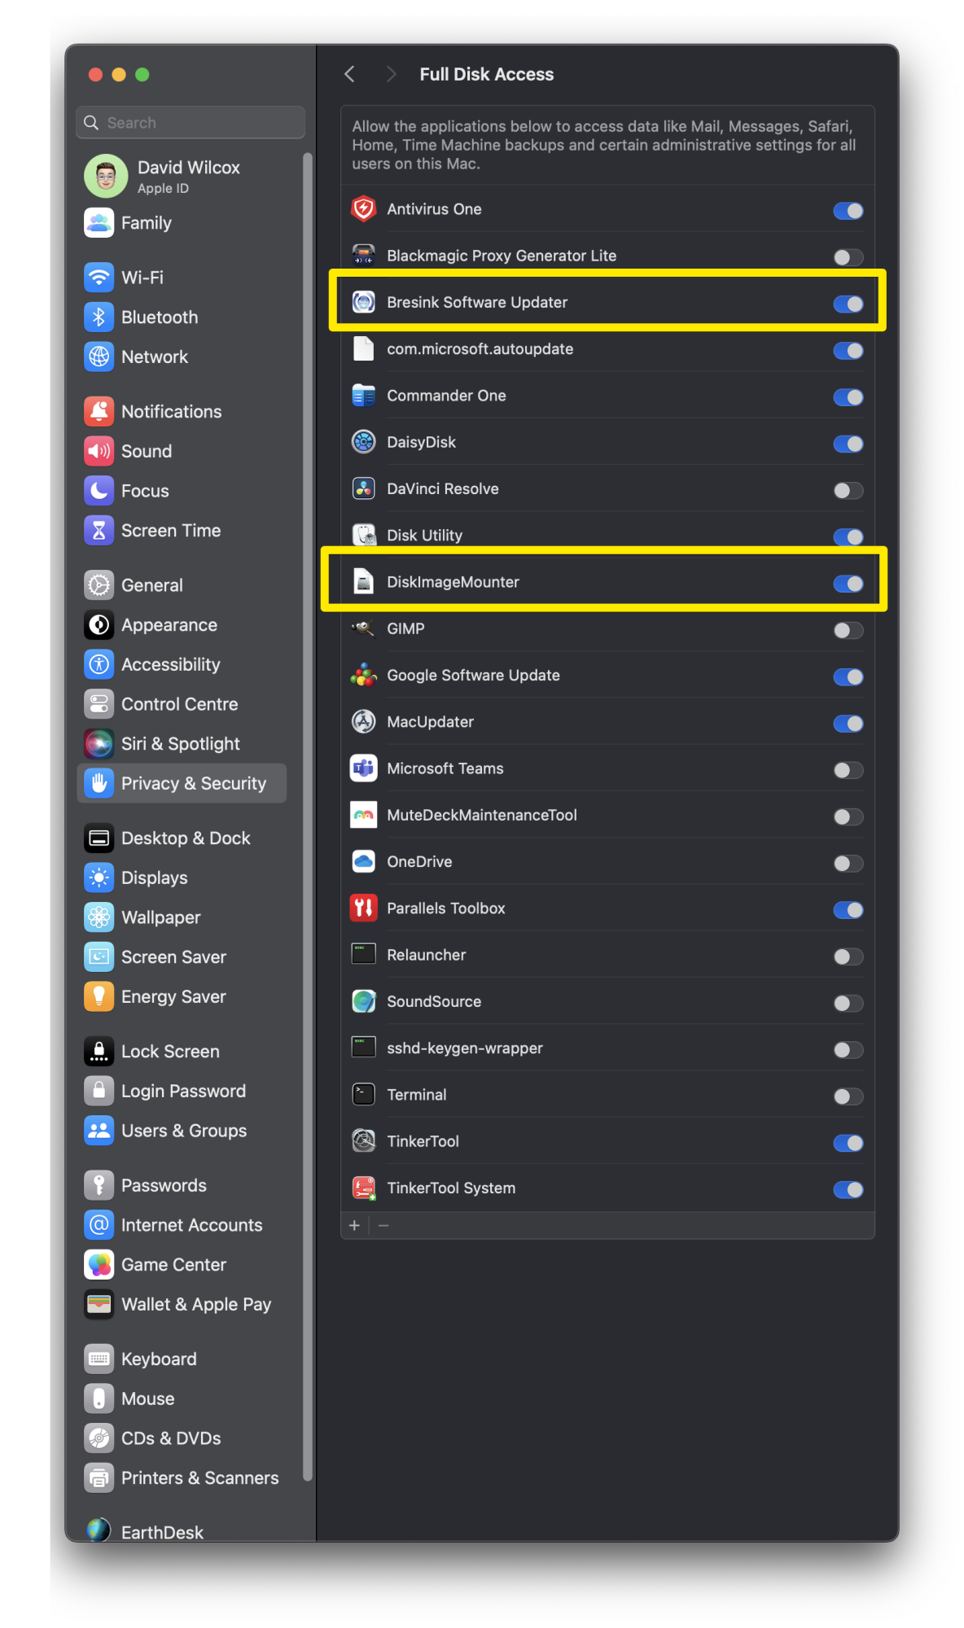The height and width of the screenshot is (1628, 964).
Task: Click the OneDrive cloud icon
Action: [x=363, y=861]
